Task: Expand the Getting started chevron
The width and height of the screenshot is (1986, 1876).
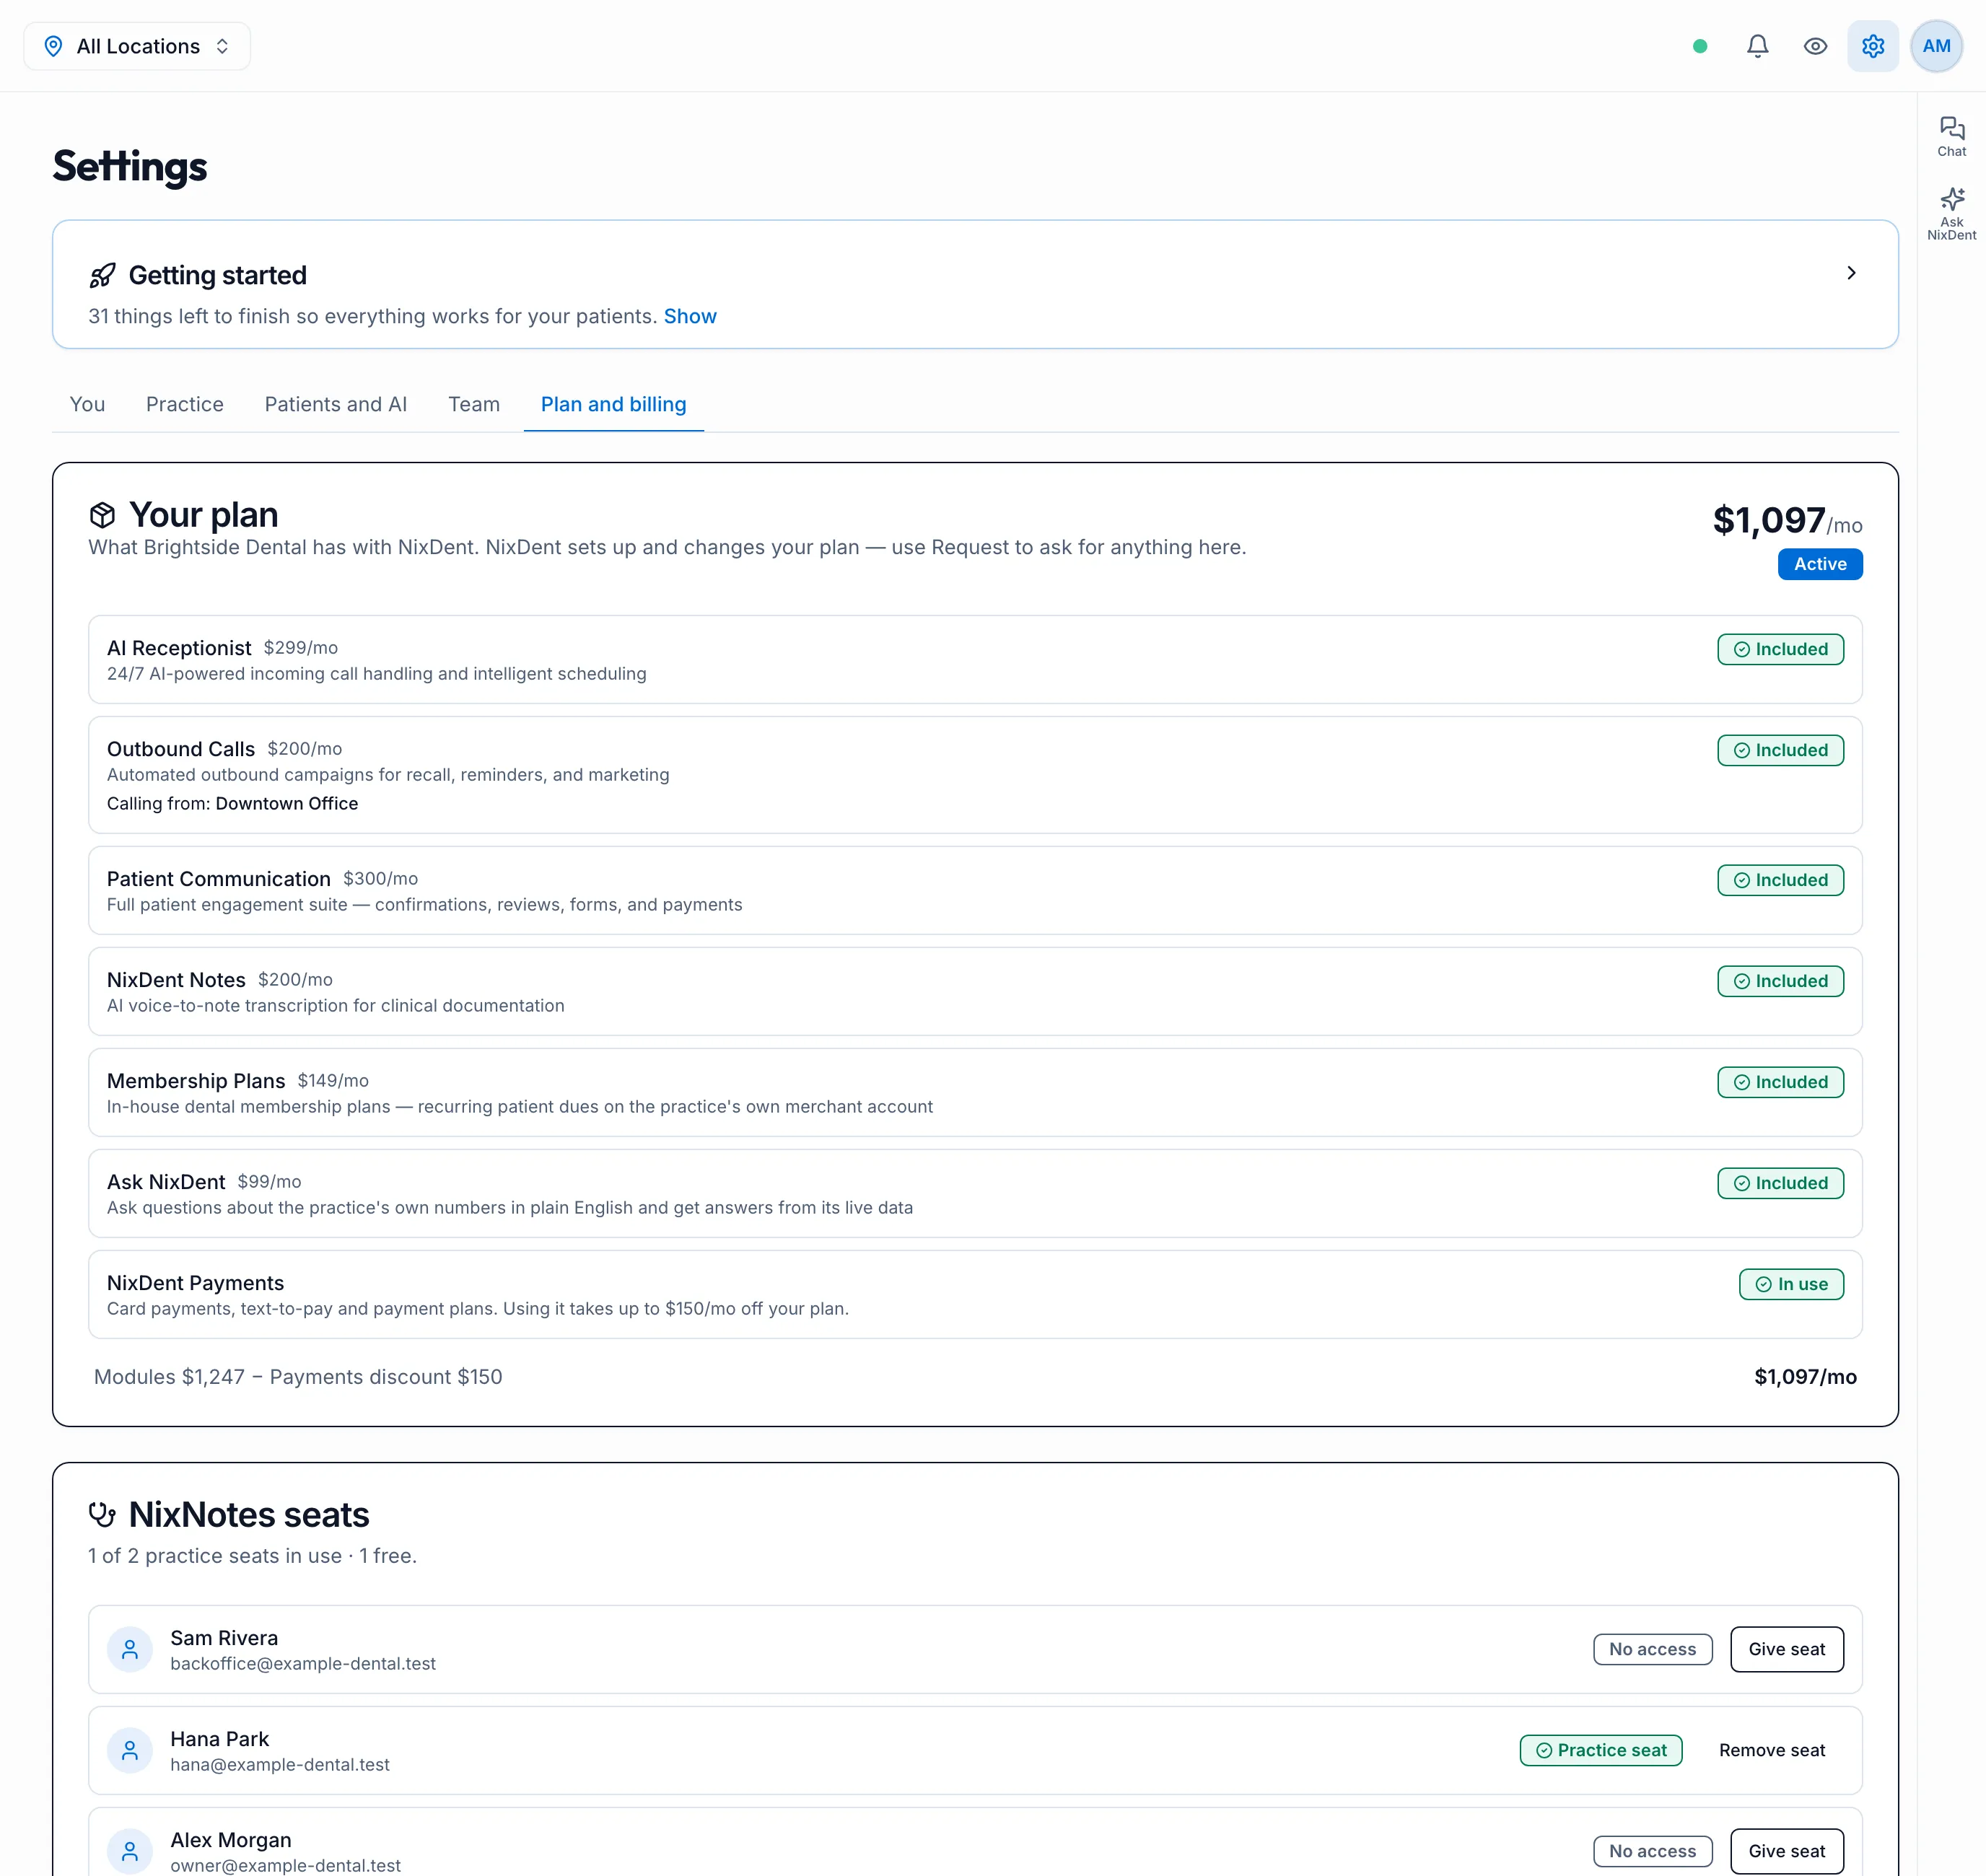Action: (1851, 273)
